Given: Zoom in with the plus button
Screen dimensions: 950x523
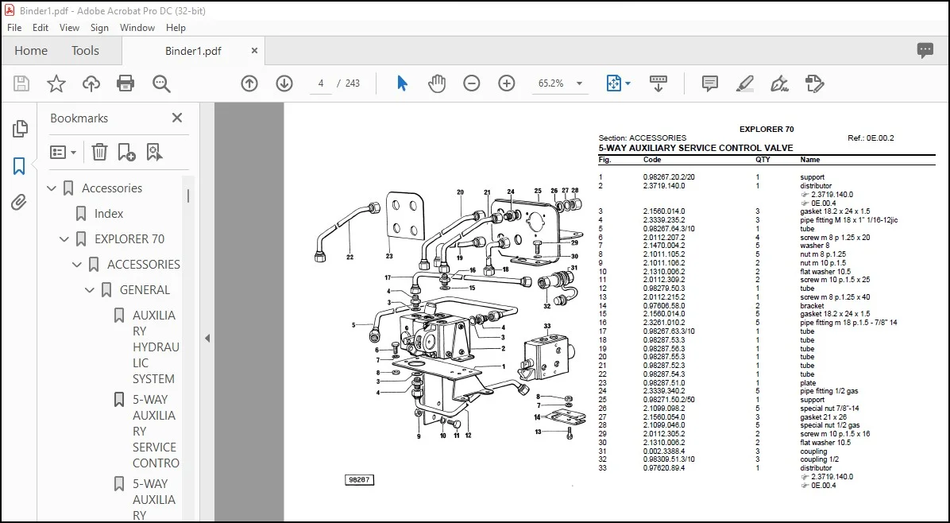Looking at the screenshot, I should pyautogui.click(x=507, y=83).
